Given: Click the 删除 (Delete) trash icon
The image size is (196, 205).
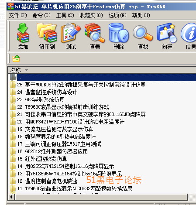Looking at the screenshot, I should coord(119,33).
